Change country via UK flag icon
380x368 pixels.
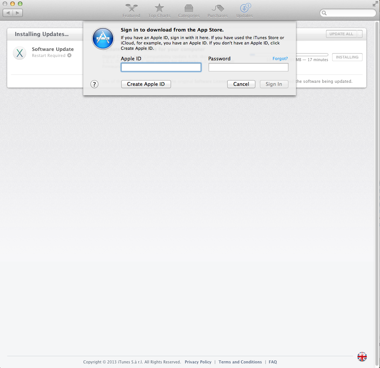[x=362, y=357]
